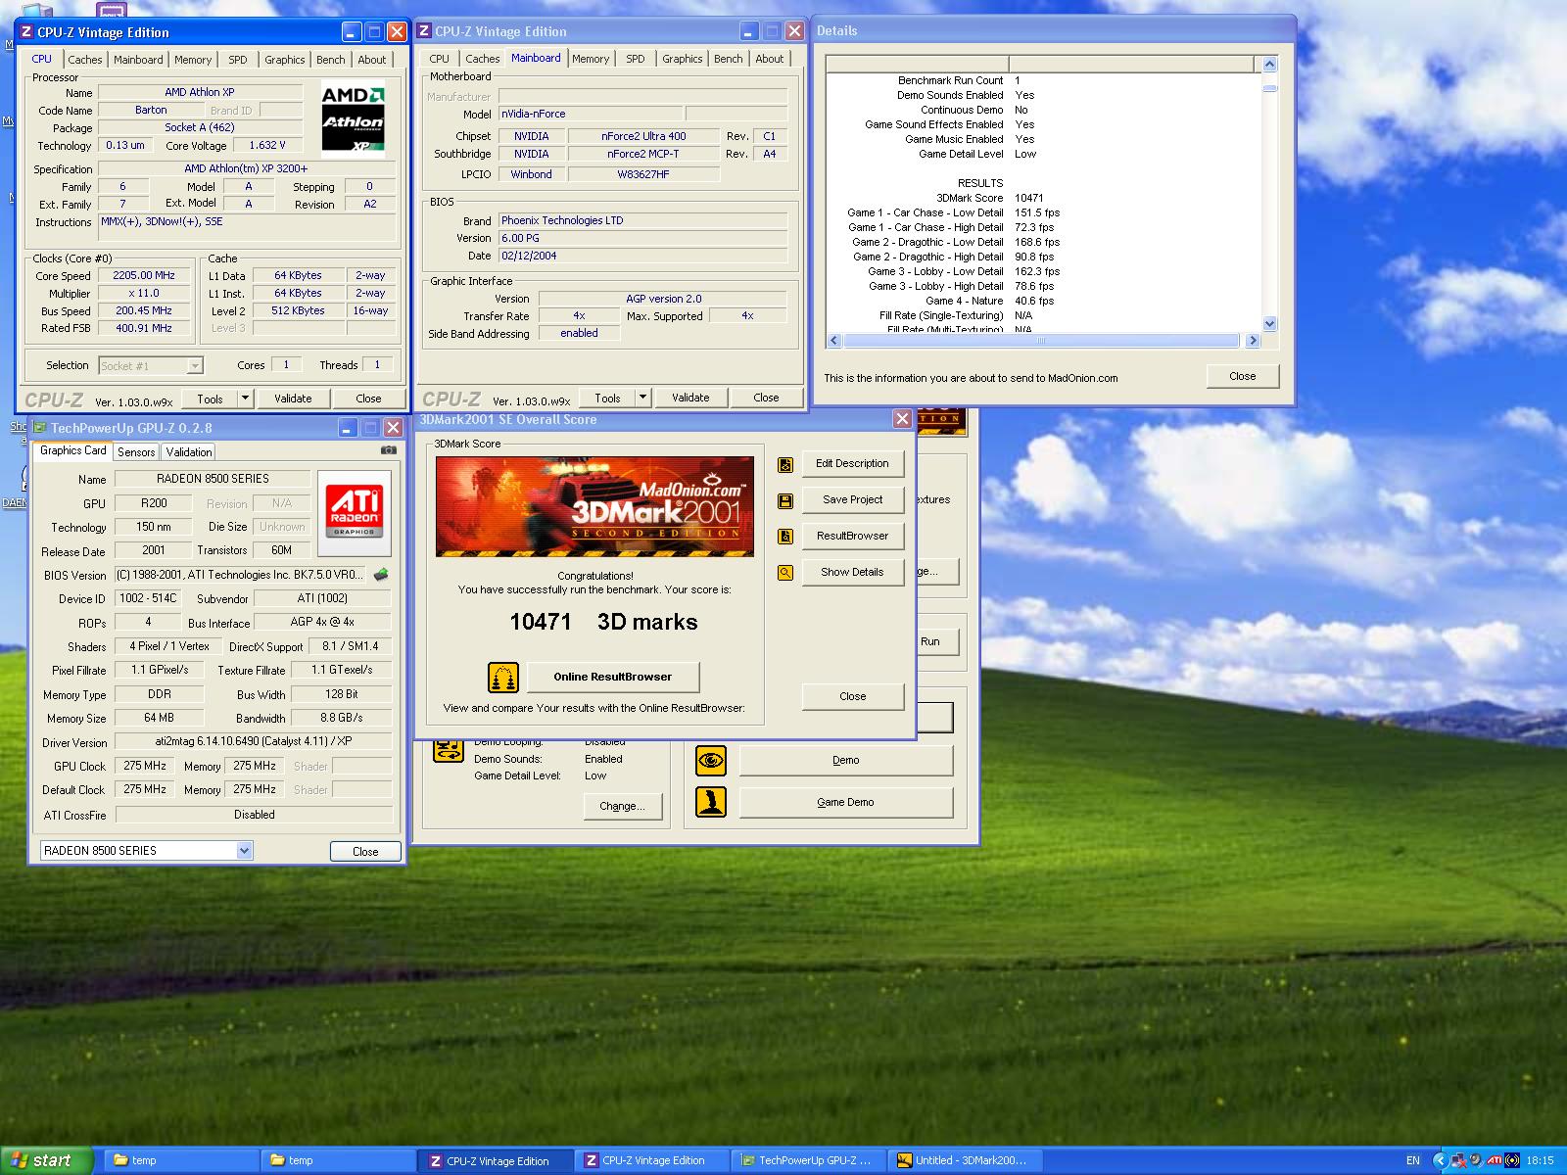
Task: Open the Bench tab in the left CPU-Z window
Action: pos(330,60)
